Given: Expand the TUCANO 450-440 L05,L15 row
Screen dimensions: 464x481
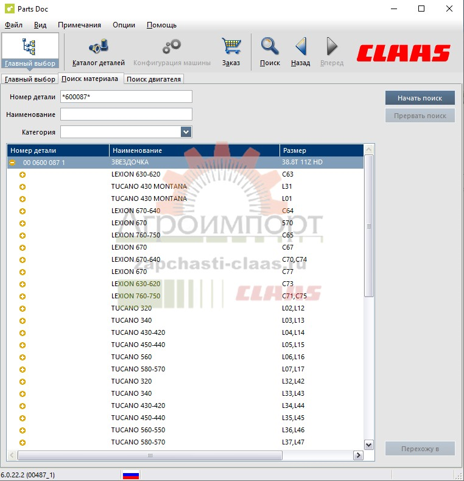Looking at the screenshot, I should pos(23,345).
